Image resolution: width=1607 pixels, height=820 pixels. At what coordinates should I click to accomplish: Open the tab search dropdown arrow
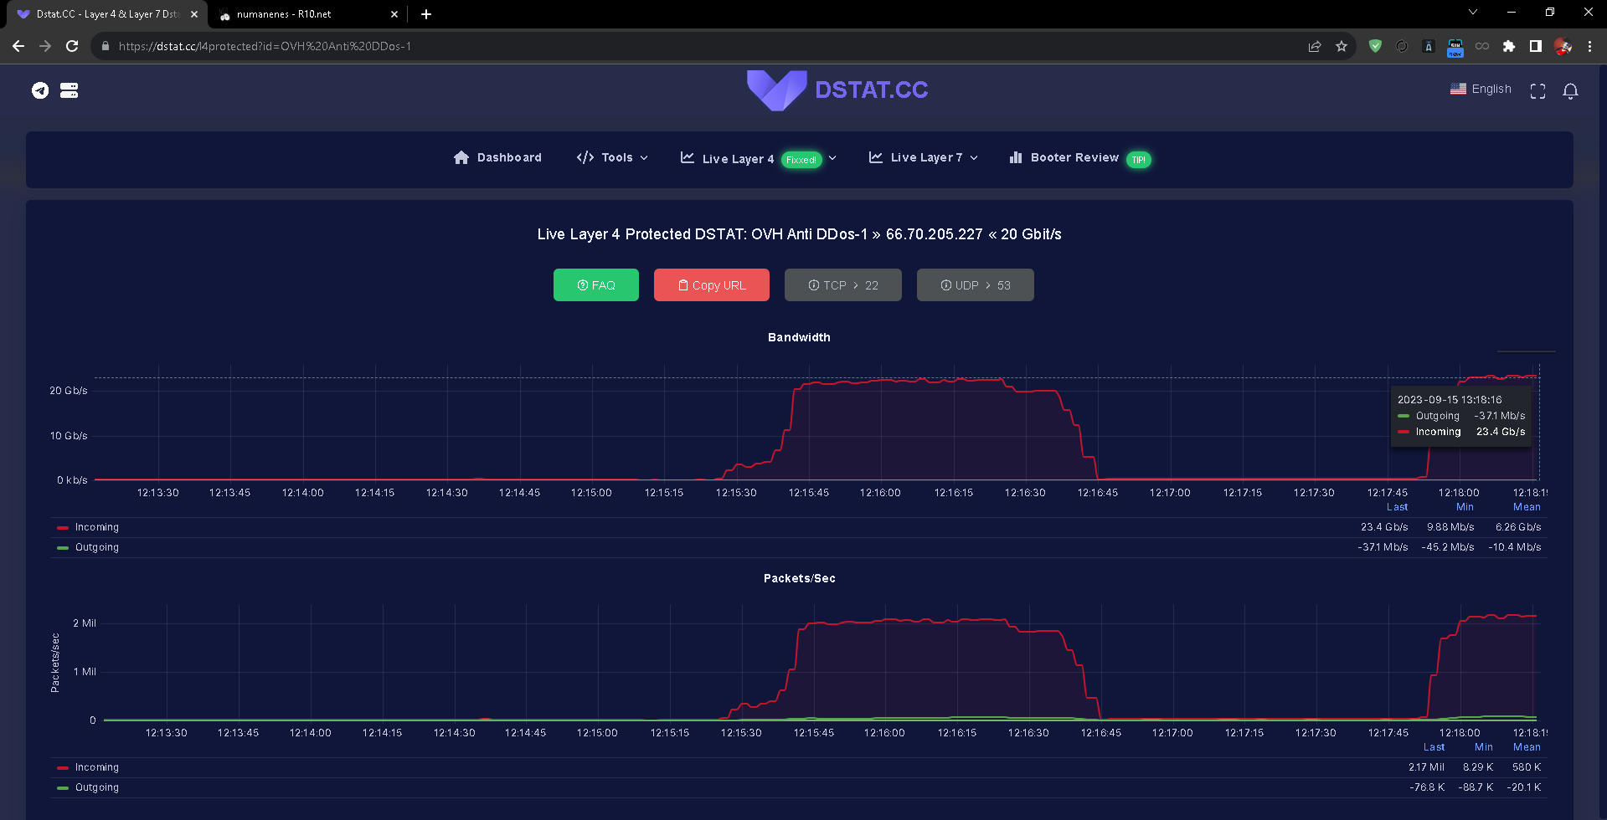point(1473,13)
